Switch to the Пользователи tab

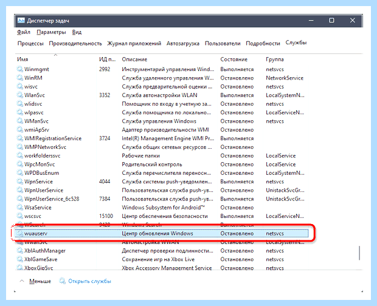223,44
